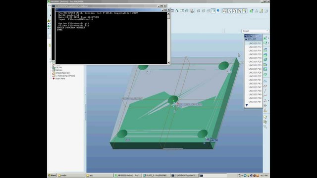Activate shading display style icon
Image resolution: width=317 pixels, height=178 pixels.
coord(213,11)
